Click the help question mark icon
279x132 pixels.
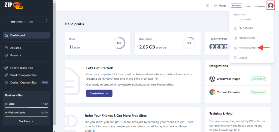(207, 5)
